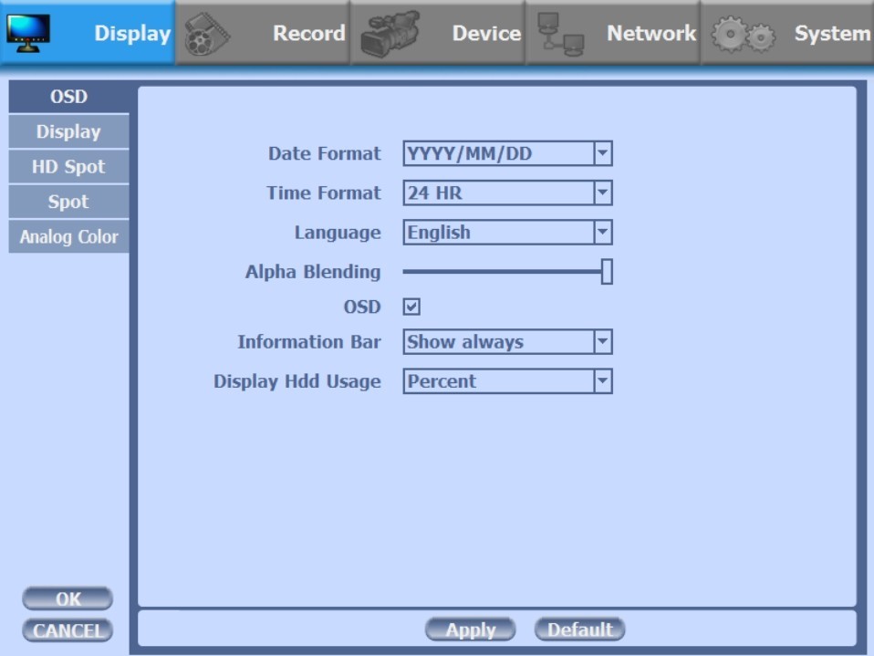This screenshot has width=874, height=656.
Task: Click the Display Hdd Usage label
Action: (x=297, y=381)
